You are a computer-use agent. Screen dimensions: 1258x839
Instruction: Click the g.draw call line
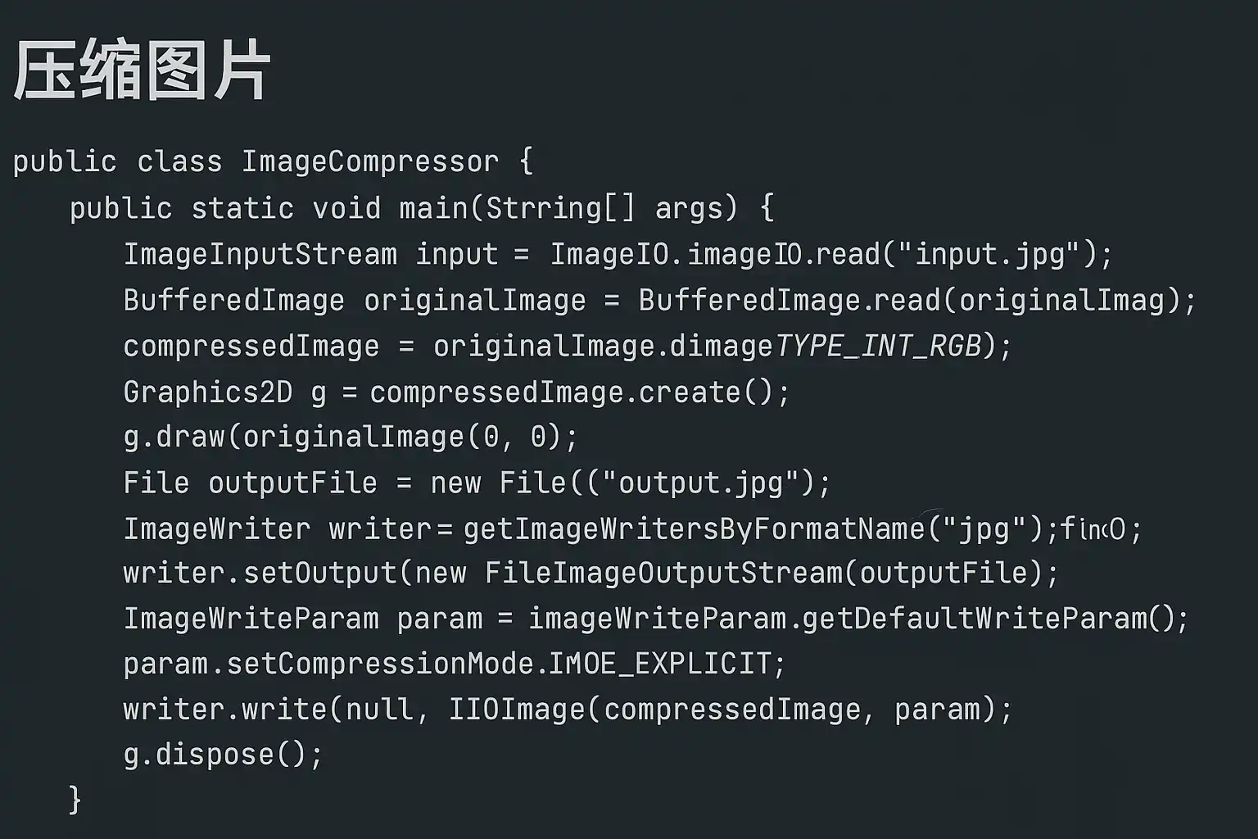point(351,438)
